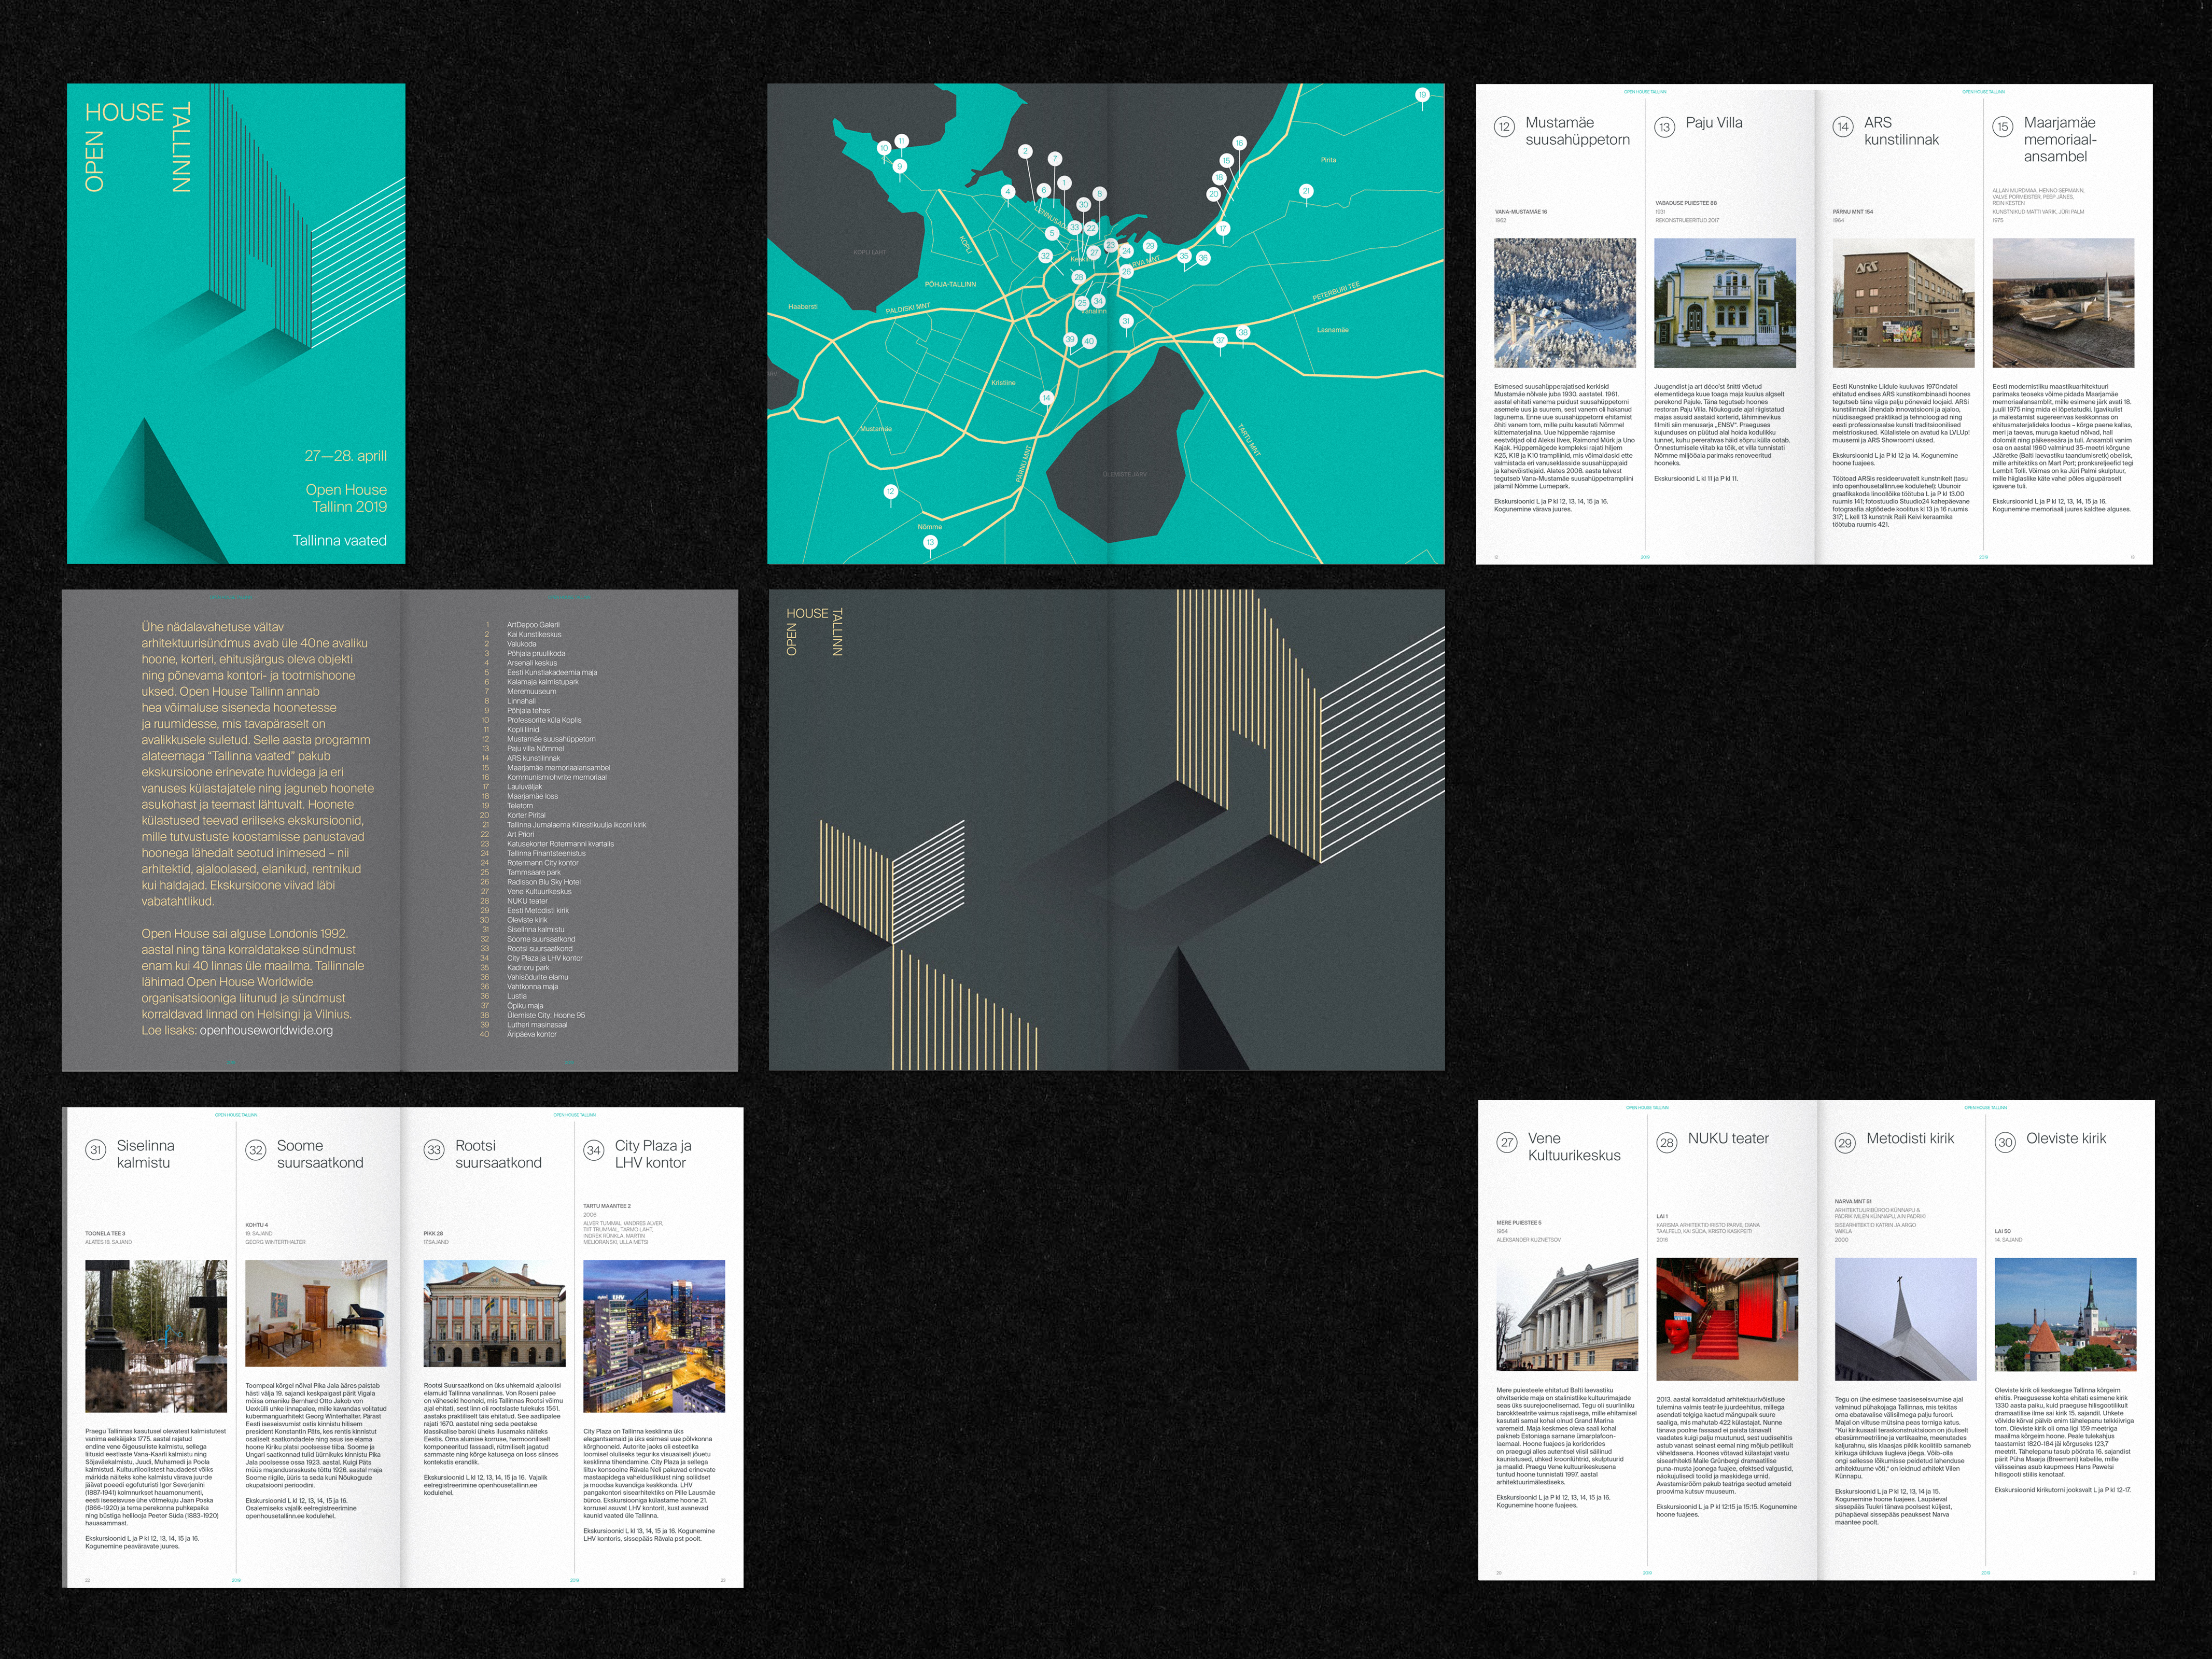Click map pin number 19
This screenshot has height=1659, width=2212.
[x=1422, y=95]
